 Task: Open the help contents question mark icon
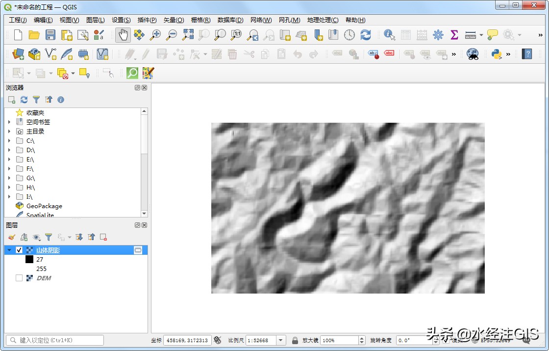click(x=526, y=54)
